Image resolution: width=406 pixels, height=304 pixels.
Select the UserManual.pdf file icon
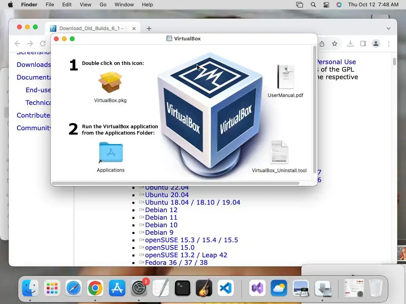285,77
